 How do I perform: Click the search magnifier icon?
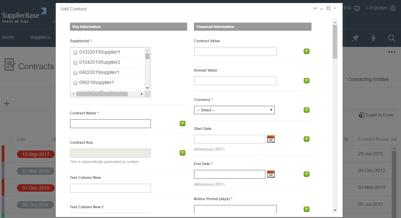coord(392,38)
